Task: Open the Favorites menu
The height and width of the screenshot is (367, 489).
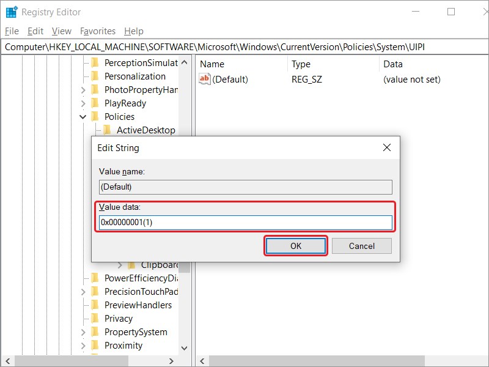Action: (x=98, y=31)
